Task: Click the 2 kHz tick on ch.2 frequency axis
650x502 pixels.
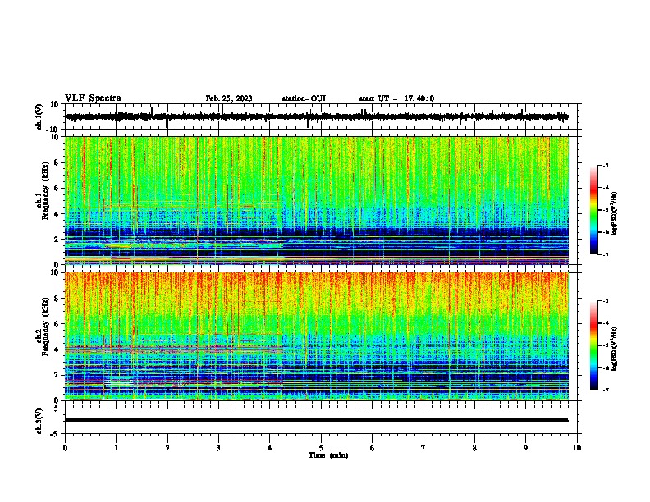Action: pyautogui.click(x=57, y=375)
